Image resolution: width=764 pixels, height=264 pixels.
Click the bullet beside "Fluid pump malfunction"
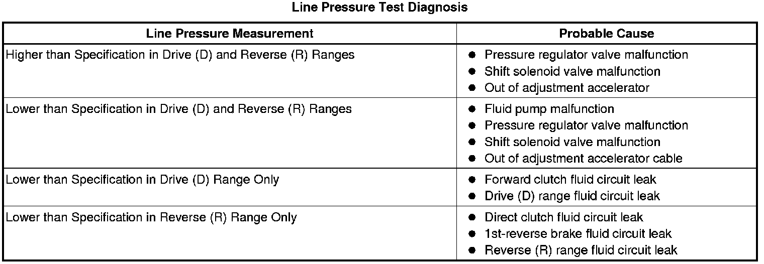[471, 109]
